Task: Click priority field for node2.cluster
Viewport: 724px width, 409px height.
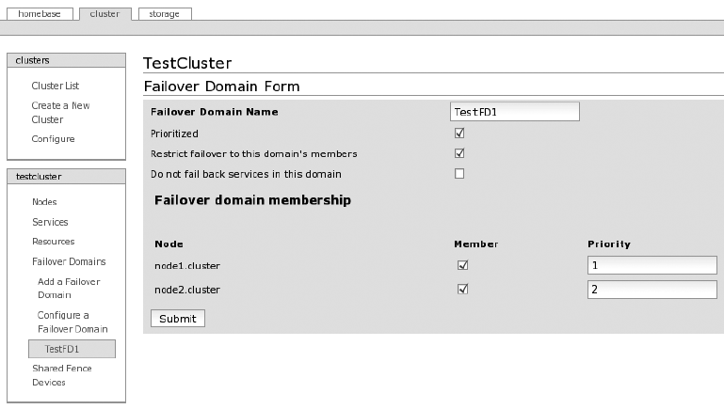Action: coord(652,290)
